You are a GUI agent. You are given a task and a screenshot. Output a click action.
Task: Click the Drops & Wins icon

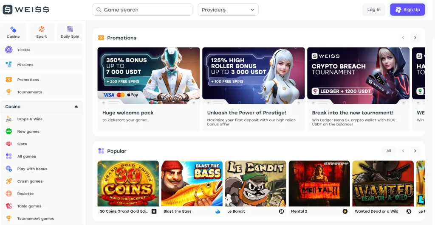9,119
